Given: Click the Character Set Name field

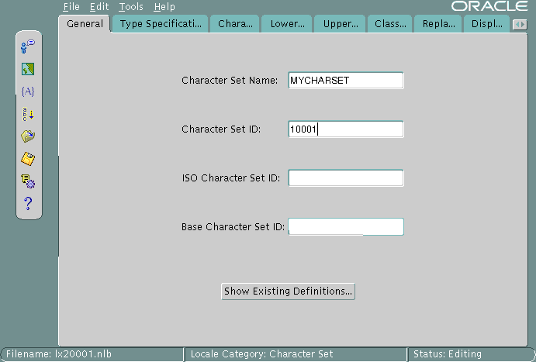Looking at the screenshot, I should (345, 81).
